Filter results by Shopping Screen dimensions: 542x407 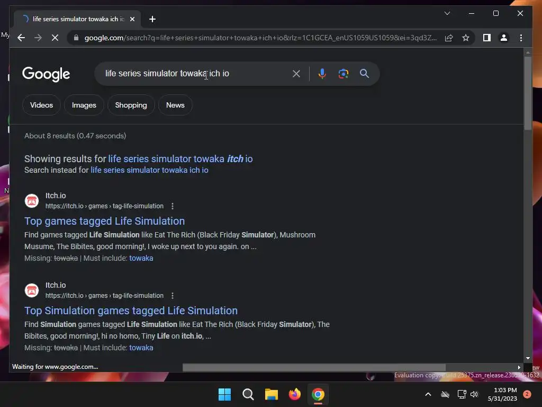131,105
